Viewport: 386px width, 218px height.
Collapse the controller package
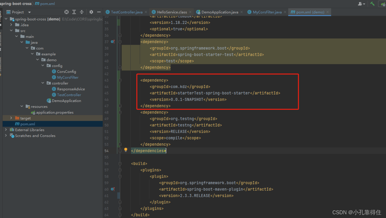pyautogui.click(x=43, y=83)
